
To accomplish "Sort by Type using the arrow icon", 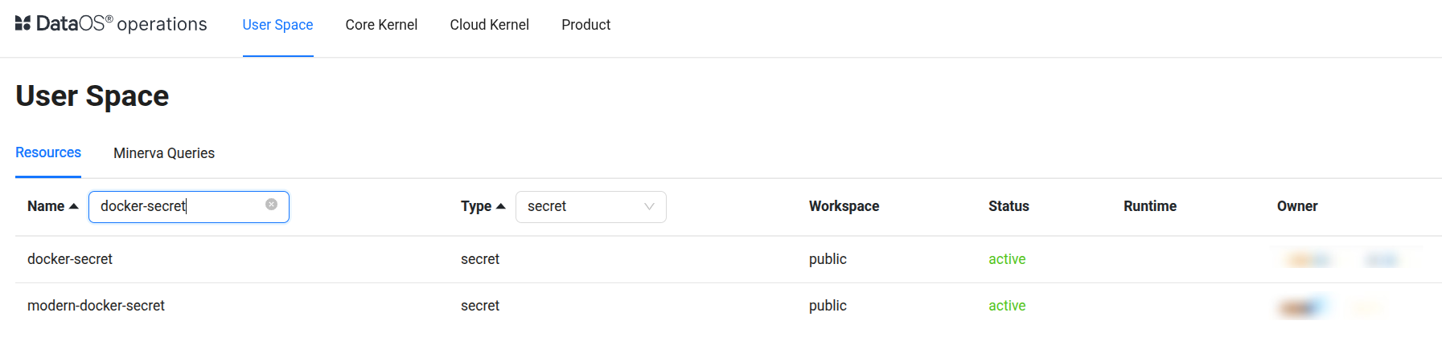I will (x=501, y=206).
